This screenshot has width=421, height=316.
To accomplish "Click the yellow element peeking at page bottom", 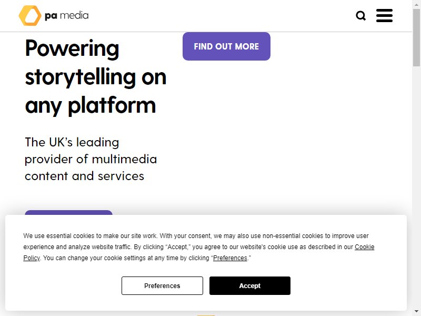I will (206, 315).
